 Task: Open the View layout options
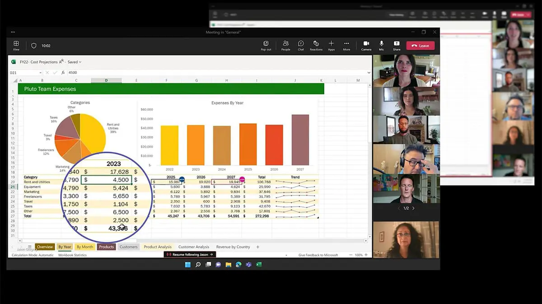point(16,45)
